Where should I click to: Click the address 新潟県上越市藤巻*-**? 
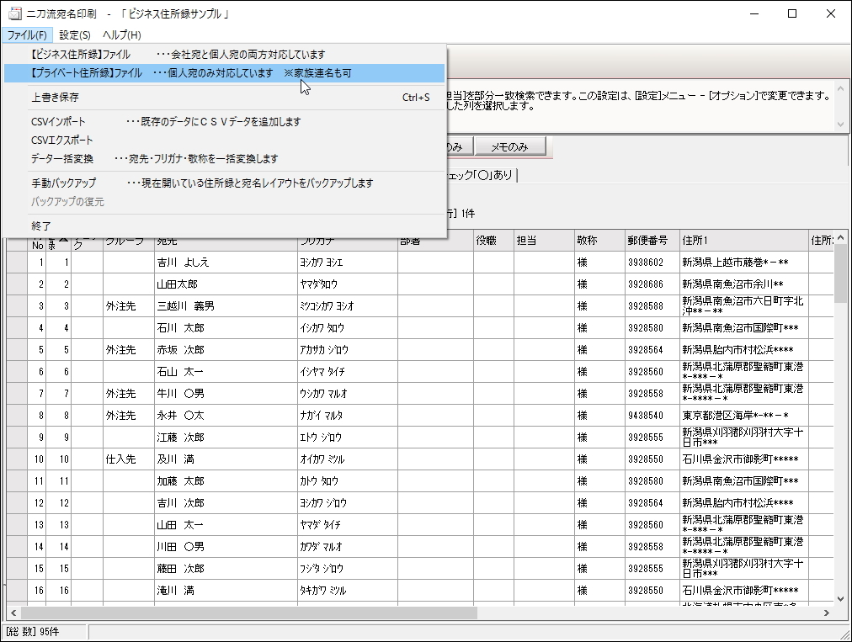click(x=744, y=263)
